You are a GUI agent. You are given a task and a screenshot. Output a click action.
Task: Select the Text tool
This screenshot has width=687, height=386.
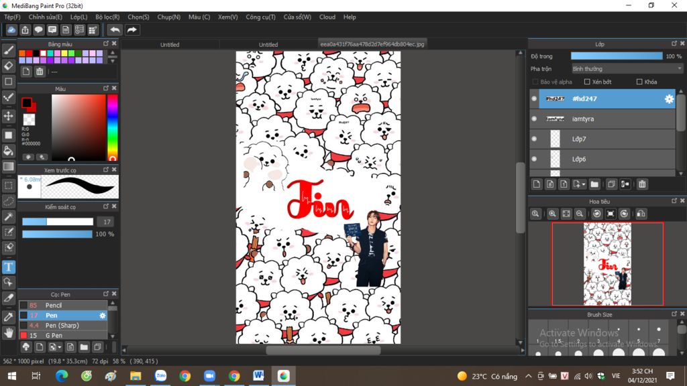click(8, 267)
